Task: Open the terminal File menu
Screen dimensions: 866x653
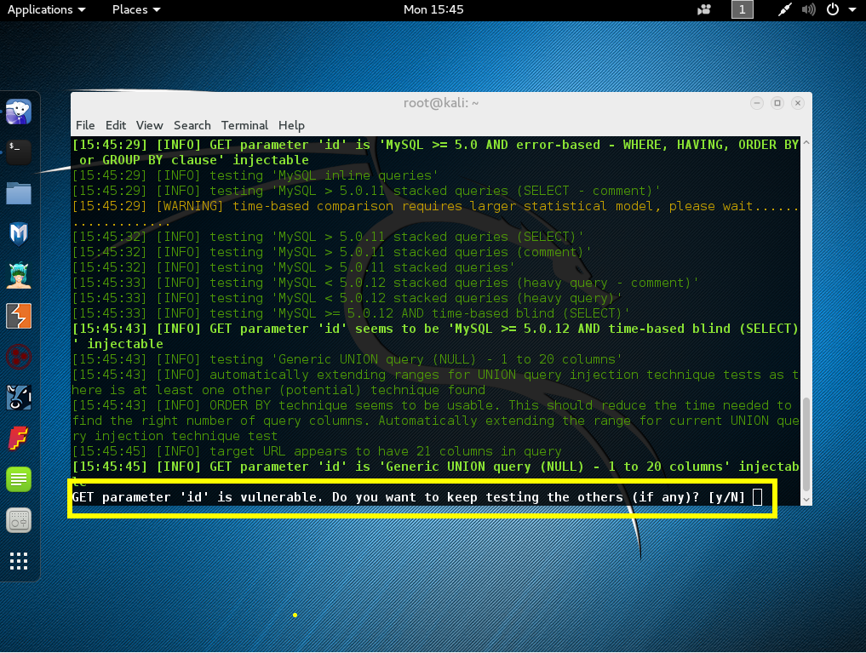Action: tap(85, 125)
